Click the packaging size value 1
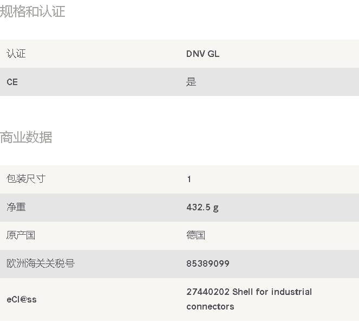Viewport: 359px width, 322px height. click(x=189, y=179)
